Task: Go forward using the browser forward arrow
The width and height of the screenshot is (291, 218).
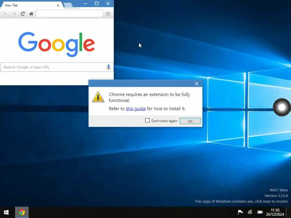Action: [x=14, y=14]
